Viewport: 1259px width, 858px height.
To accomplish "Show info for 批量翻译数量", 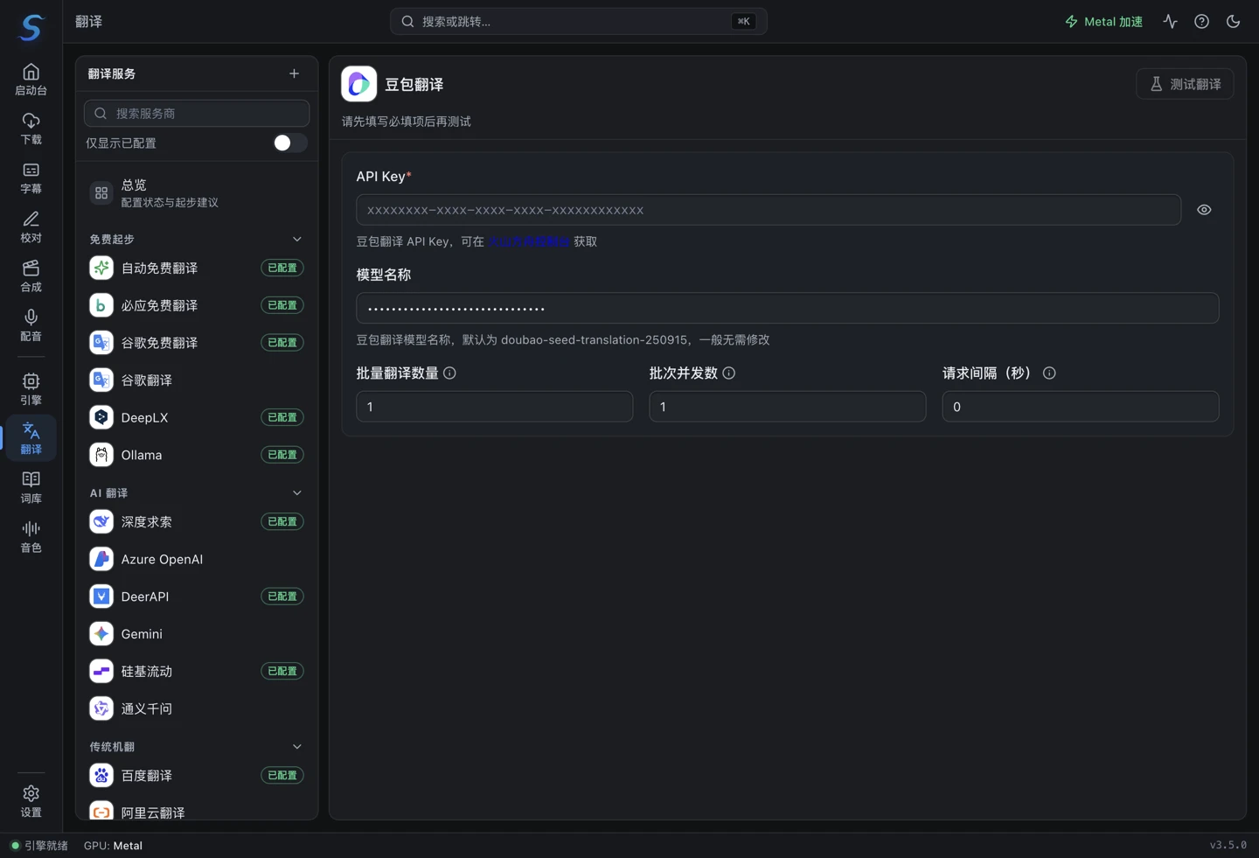I will click(449, 373).
